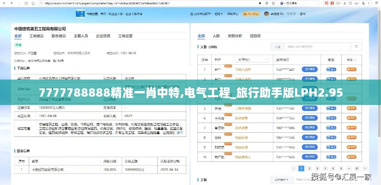This screenshot has width=381, height=185.
Task: Select the right panel 全部 tab
Action: 201,36
